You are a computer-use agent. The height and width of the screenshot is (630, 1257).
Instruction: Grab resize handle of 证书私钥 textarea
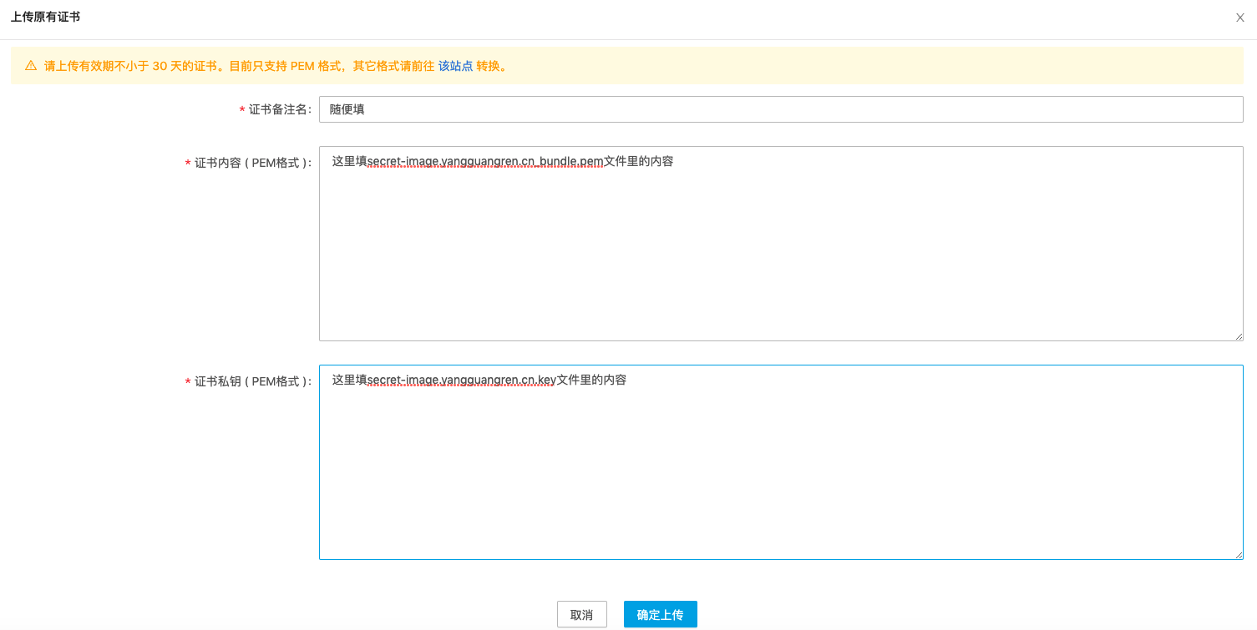[1239, 555]
